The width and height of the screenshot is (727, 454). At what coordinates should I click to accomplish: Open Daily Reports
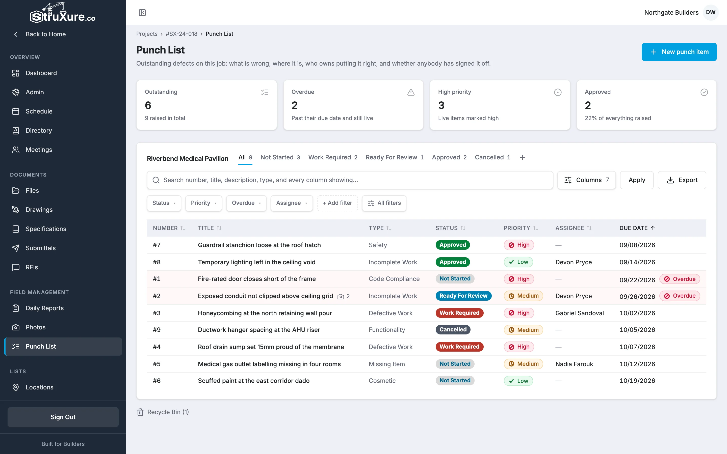(x=63, y=308)
